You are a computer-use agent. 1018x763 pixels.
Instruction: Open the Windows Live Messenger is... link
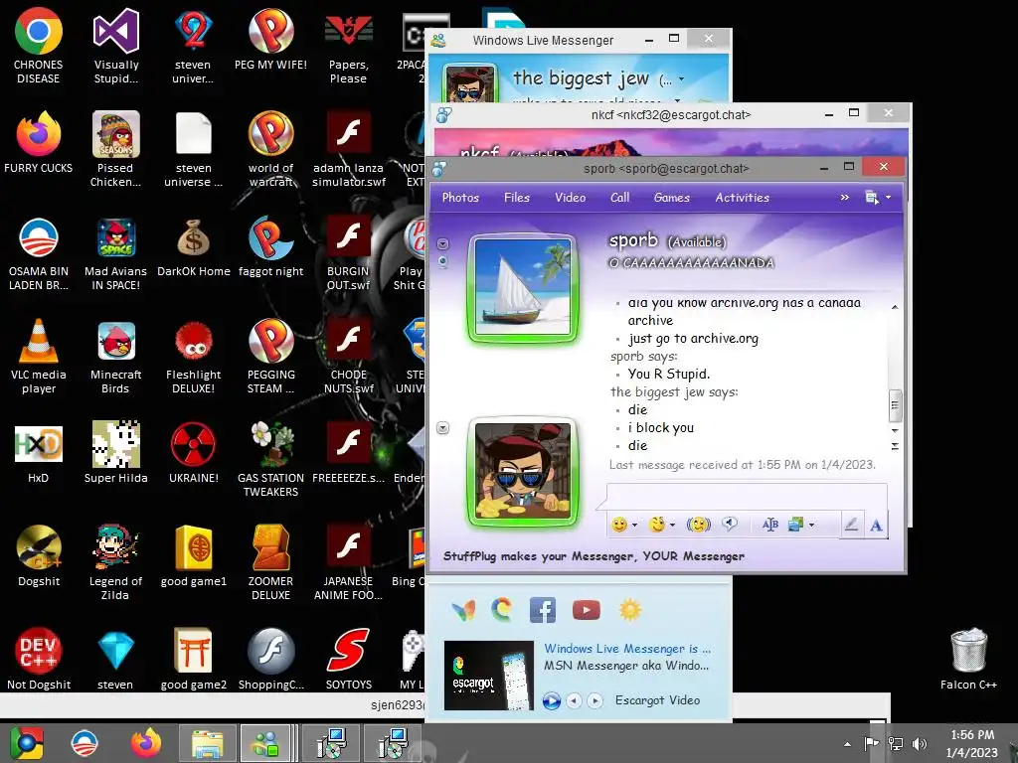tap(627, 648)
